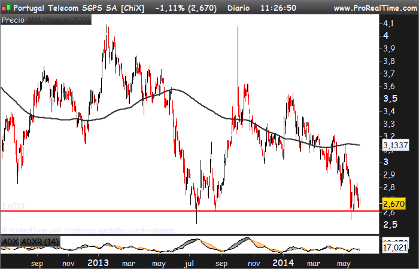Click the 2013 year label on time axis
Viewport: 419px width, 269px height.
pos(98,263)
